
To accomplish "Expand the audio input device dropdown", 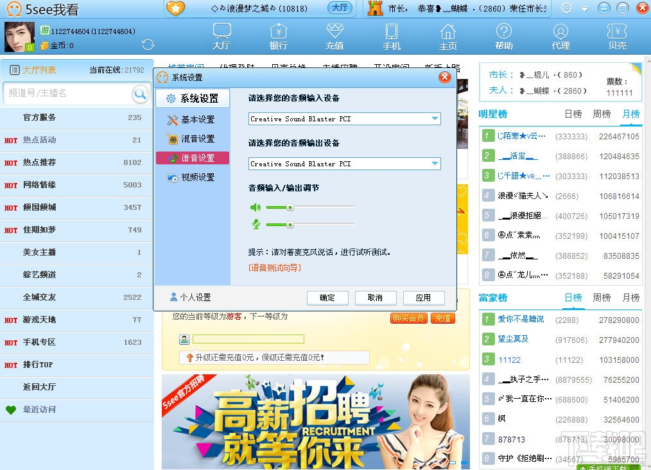I will [435, 119].
